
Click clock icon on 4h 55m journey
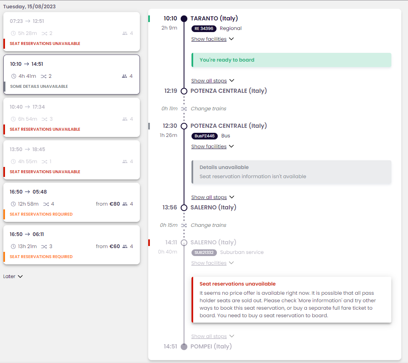(13, 162)
